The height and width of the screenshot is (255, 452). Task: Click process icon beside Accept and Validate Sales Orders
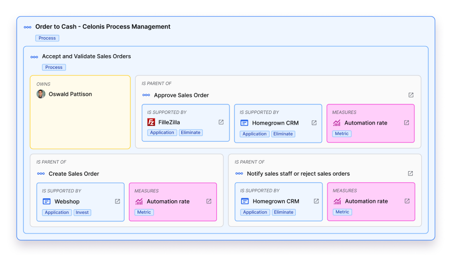tap(34, 57)
